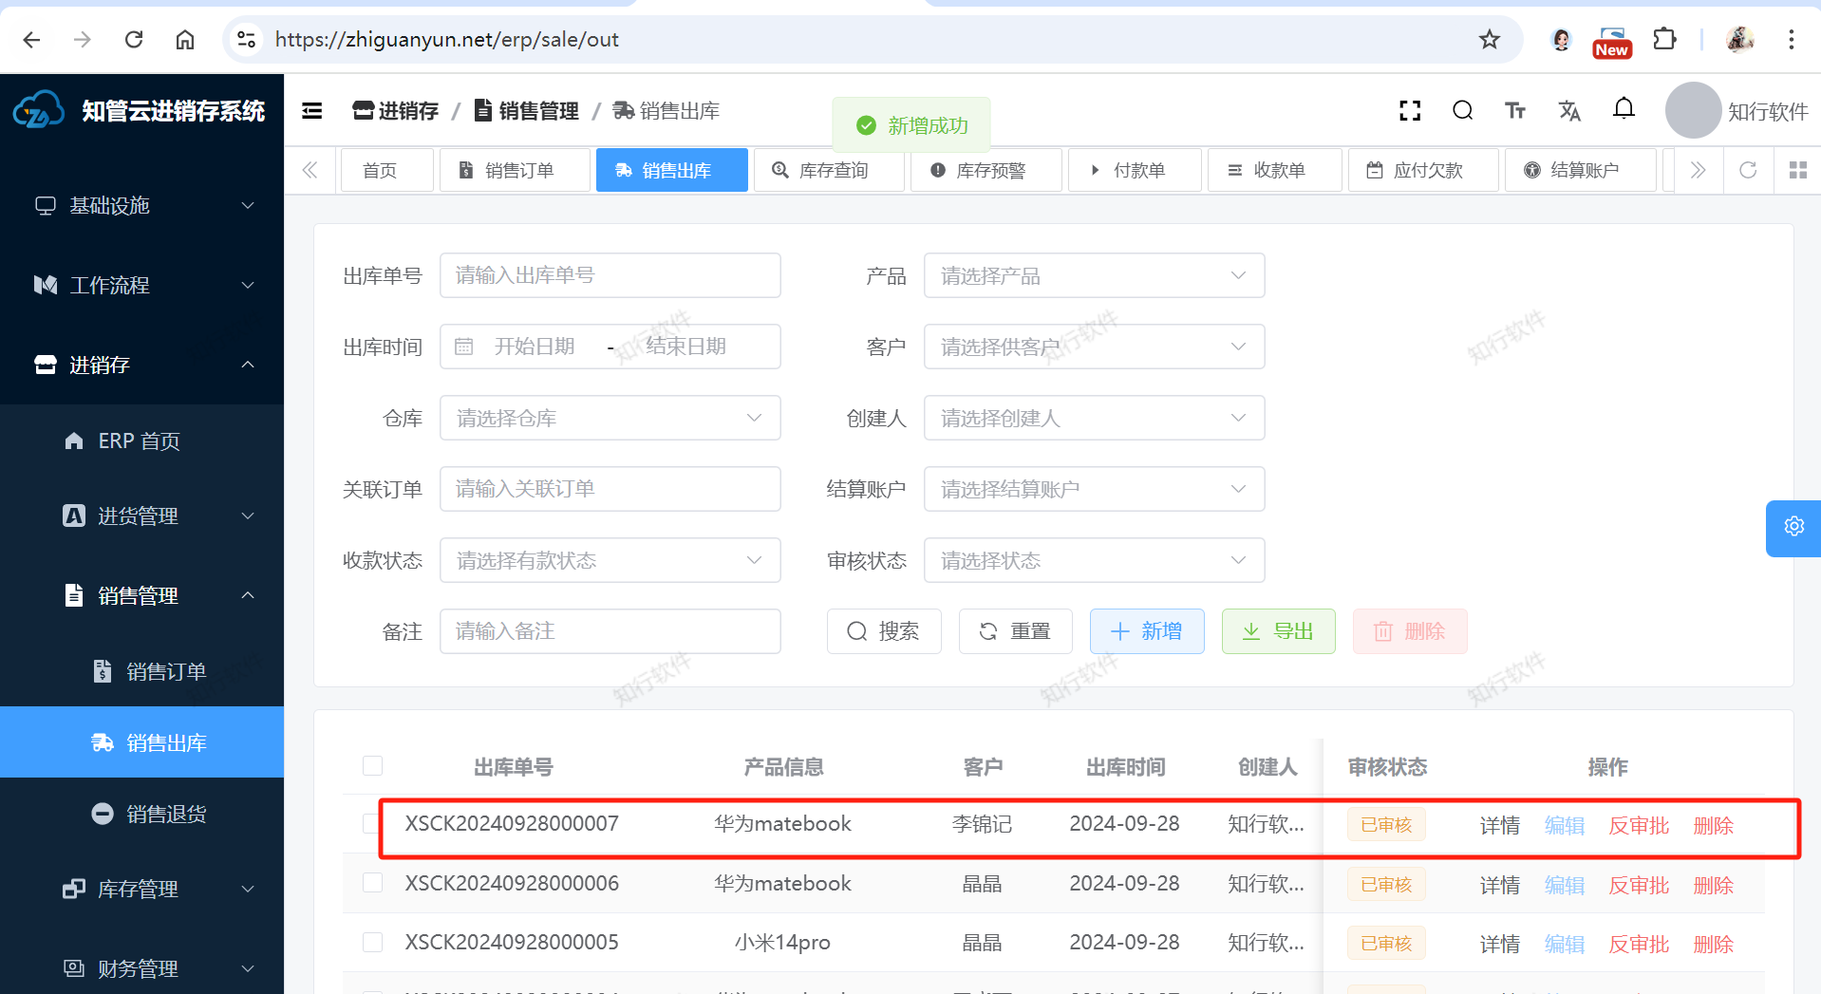This screenshot has height=994, width=1821.
Task: Expand the 仓库 warehouse dropdown
Action: coord(610,418)
